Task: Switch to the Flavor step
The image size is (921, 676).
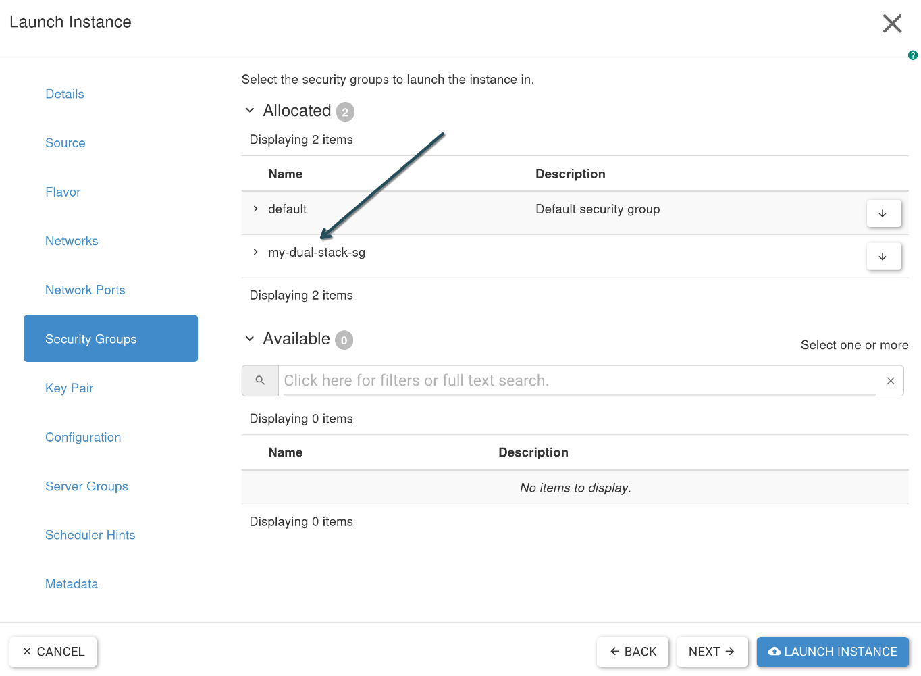Action: pyautogui.click(x=63, y=192)
